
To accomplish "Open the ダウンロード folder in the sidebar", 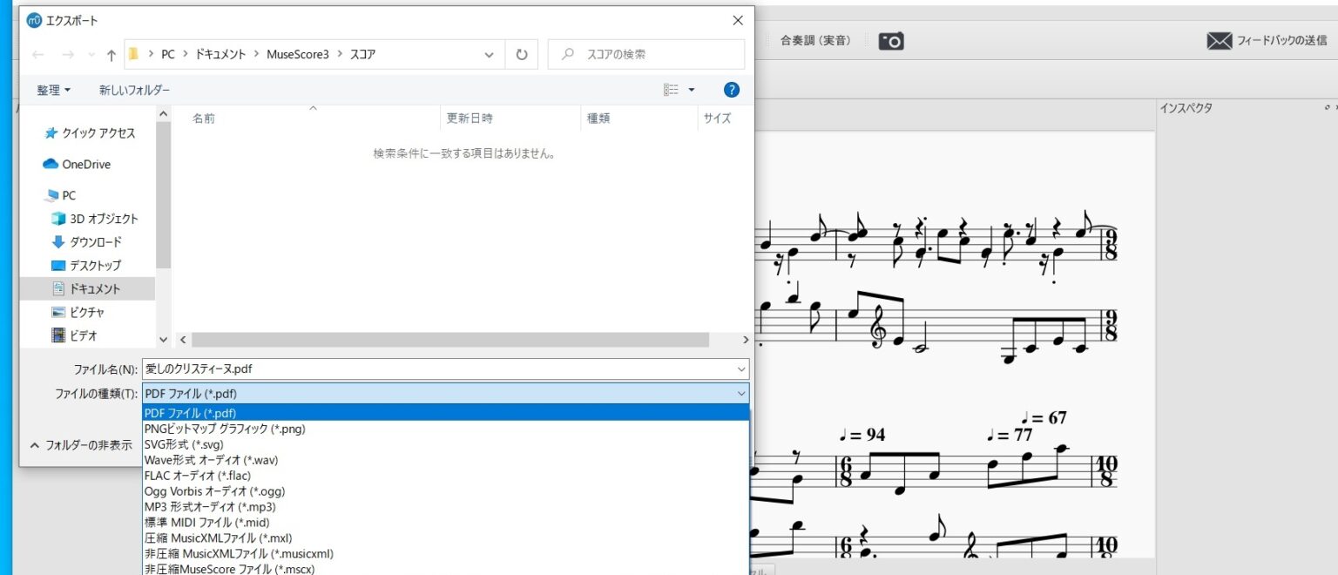I will click(94, 242).
